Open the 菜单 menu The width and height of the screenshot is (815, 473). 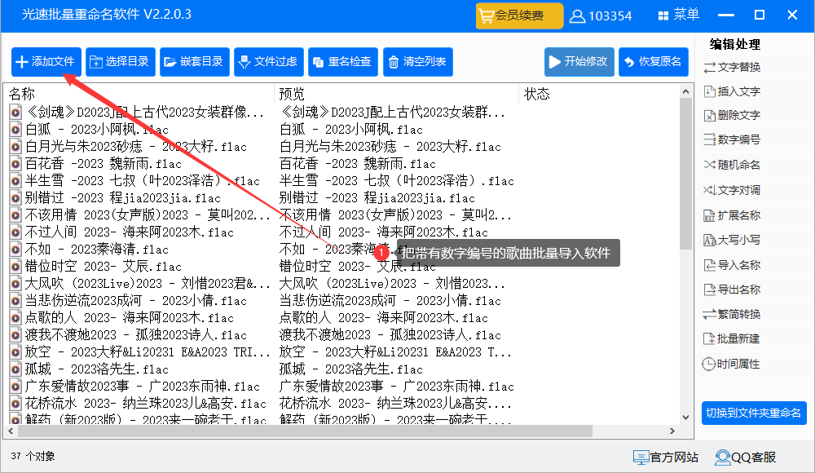(x=679, y=15)
